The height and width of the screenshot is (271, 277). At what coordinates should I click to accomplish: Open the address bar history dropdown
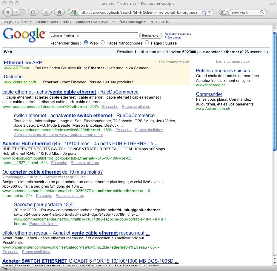210,12
